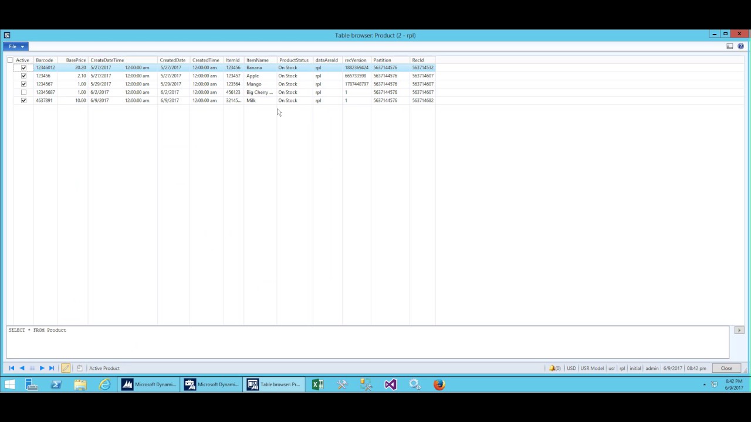The height and width of the screenshot is (422, 751).
Task: Uncheck Active for the Milk row
Action: [x=23, y=101]
